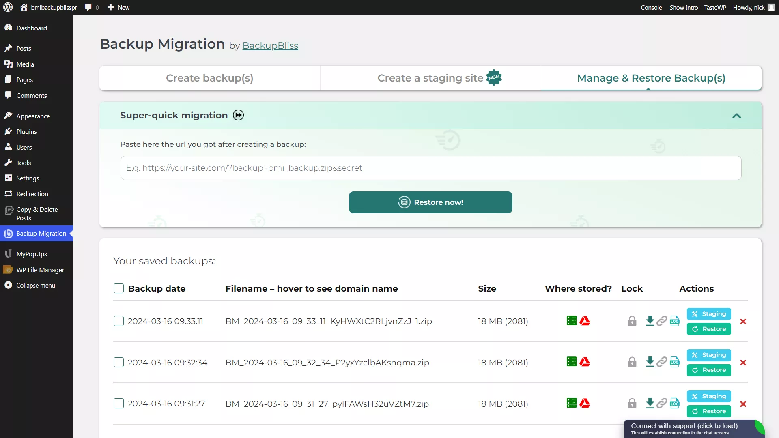Click Google Drive icon on first backup row
This screenshot has width=779, height=438.
585,321
